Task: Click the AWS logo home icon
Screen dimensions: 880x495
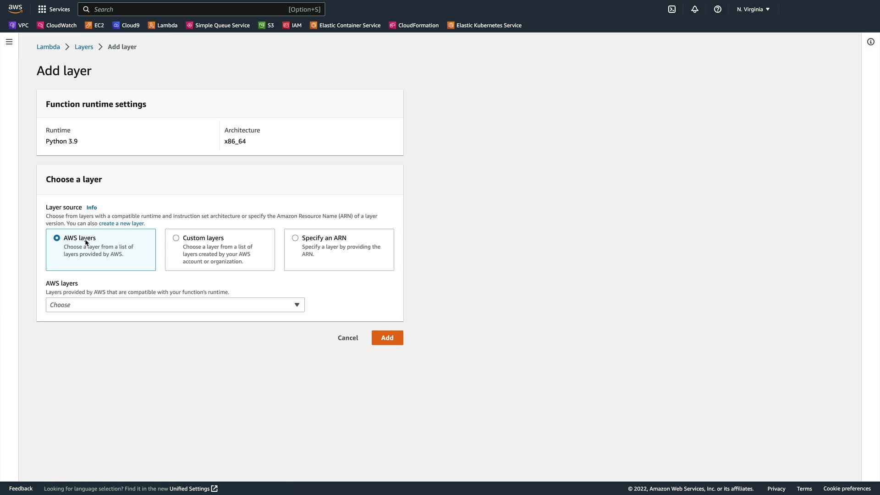Action: coord(15,9)
